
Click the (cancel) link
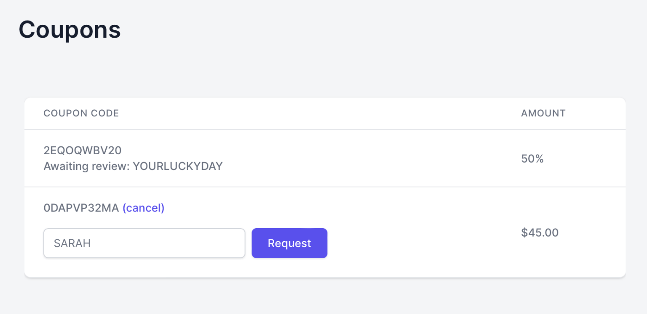[143, 208]
